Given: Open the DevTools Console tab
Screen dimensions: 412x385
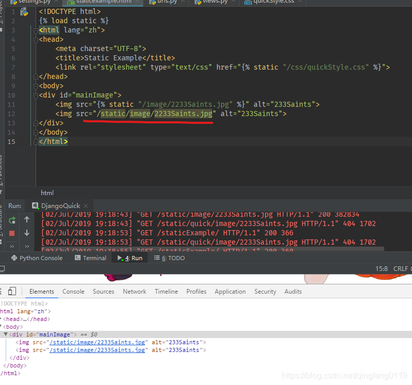Looking at the screenshot, I should point(73,292).
